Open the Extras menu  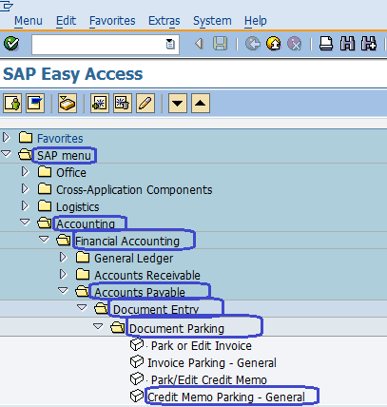point(164,21)
